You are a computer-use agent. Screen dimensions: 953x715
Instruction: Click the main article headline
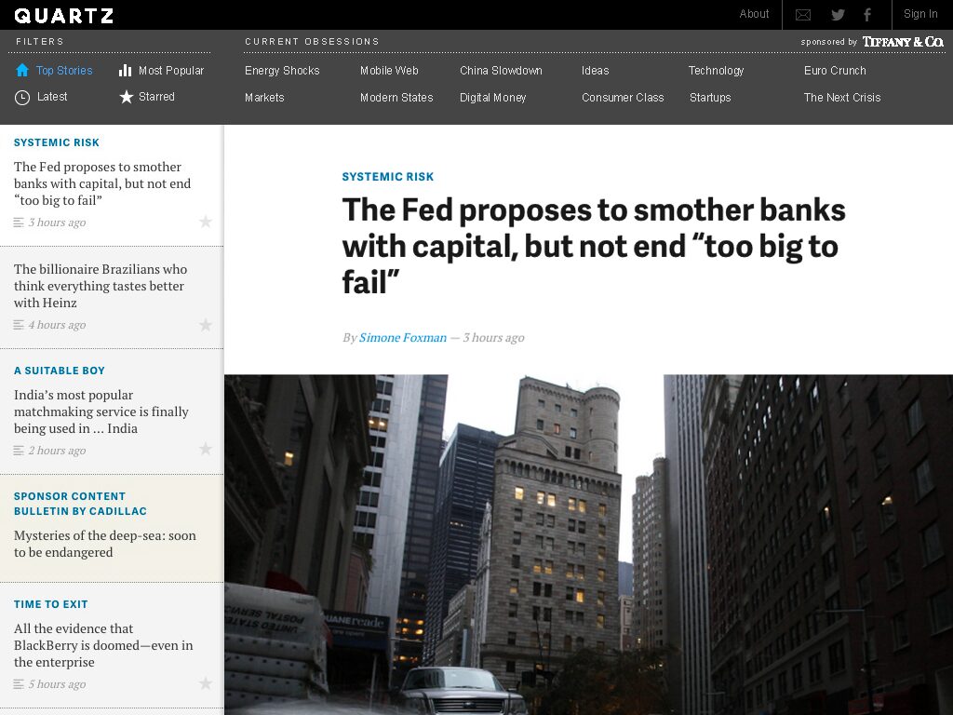[x=593, y=246]
